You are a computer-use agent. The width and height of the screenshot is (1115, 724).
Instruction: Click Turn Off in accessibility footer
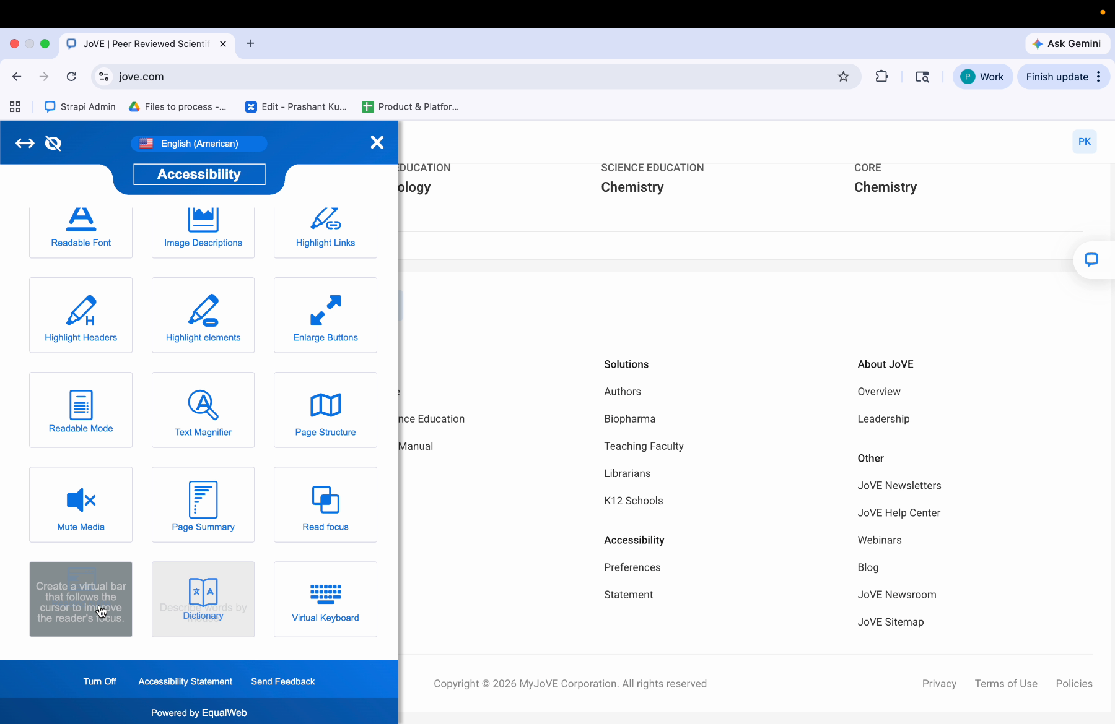[100, 681]
